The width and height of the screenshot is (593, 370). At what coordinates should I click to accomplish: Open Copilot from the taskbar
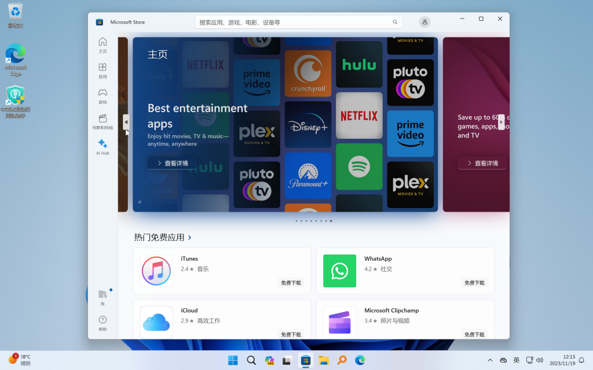tap(269, 360)
